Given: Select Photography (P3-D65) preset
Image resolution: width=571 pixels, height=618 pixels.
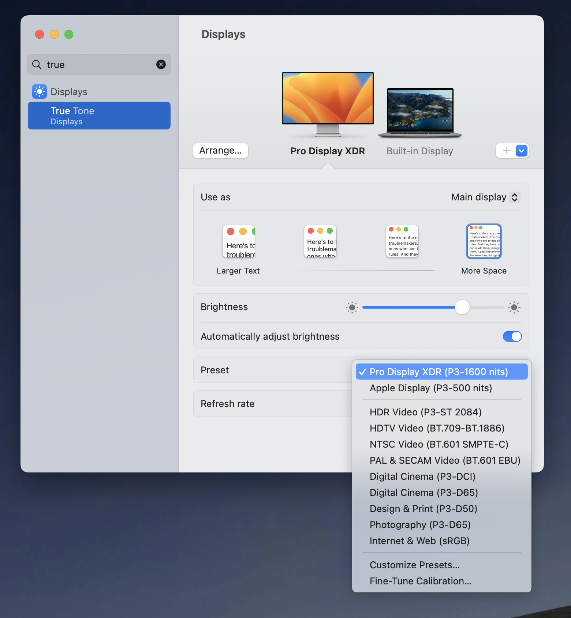Looking at the screenshot, I should (x=442, y=525).
